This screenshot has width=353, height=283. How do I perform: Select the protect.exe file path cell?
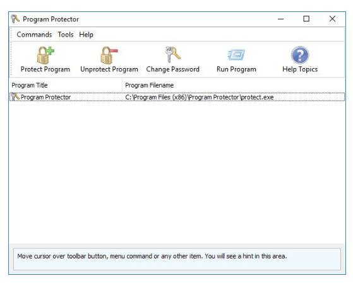tap(200, 97)
